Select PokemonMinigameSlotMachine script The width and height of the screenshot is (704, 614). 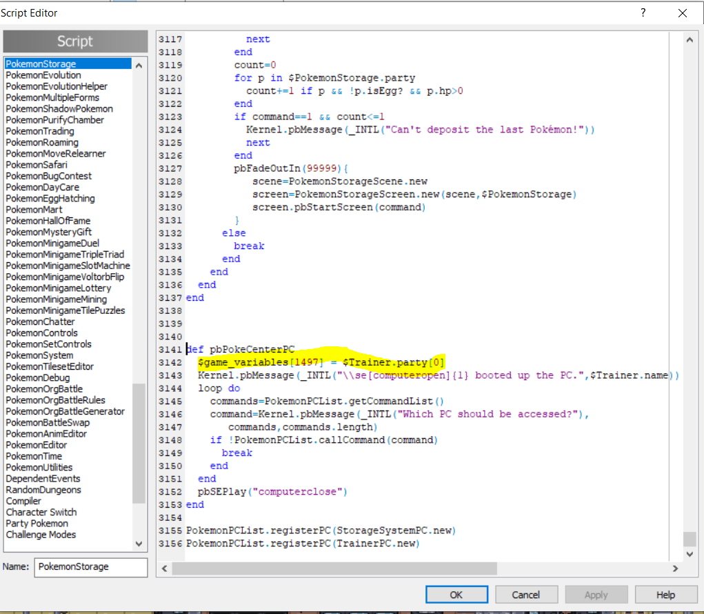68,266
